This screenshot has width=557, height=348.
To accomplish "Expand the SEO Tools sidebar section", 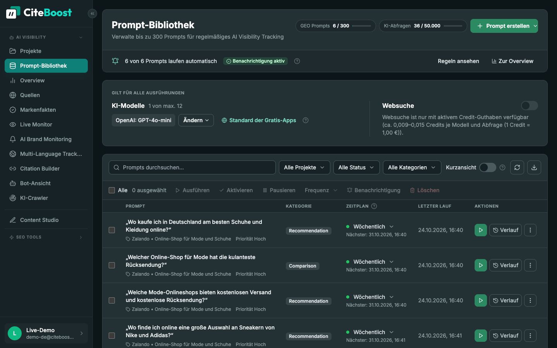I will (46, 237).
